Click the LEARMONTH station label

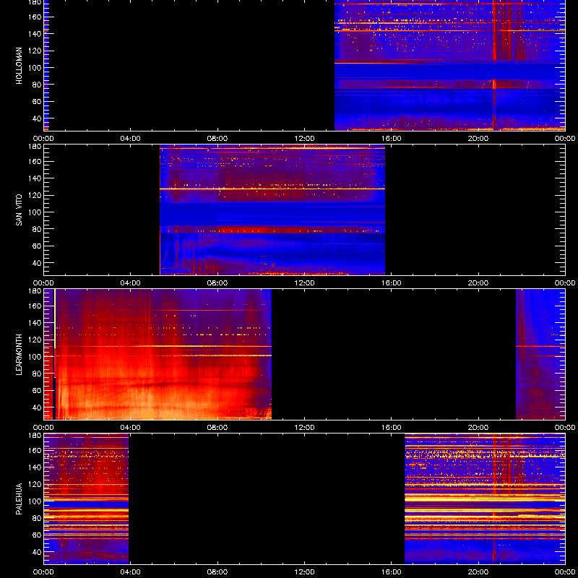coord(20,355)
